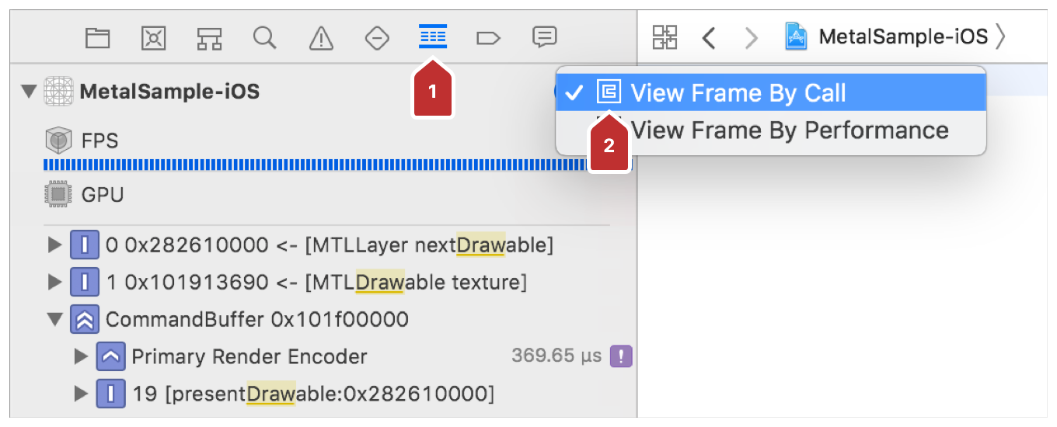Open the Source Control navigator
Image resolution: width=1057 pixels, height=427 pixels.
(153, 37)
